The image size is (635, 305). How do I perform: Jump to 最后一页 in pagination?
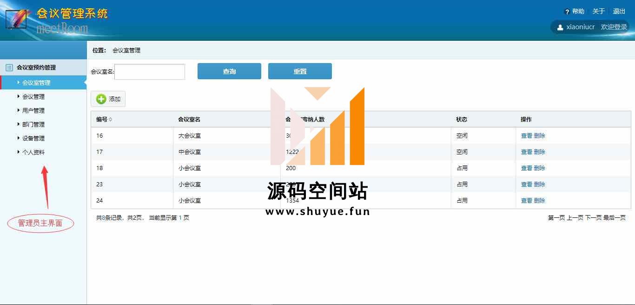(615, 218)
